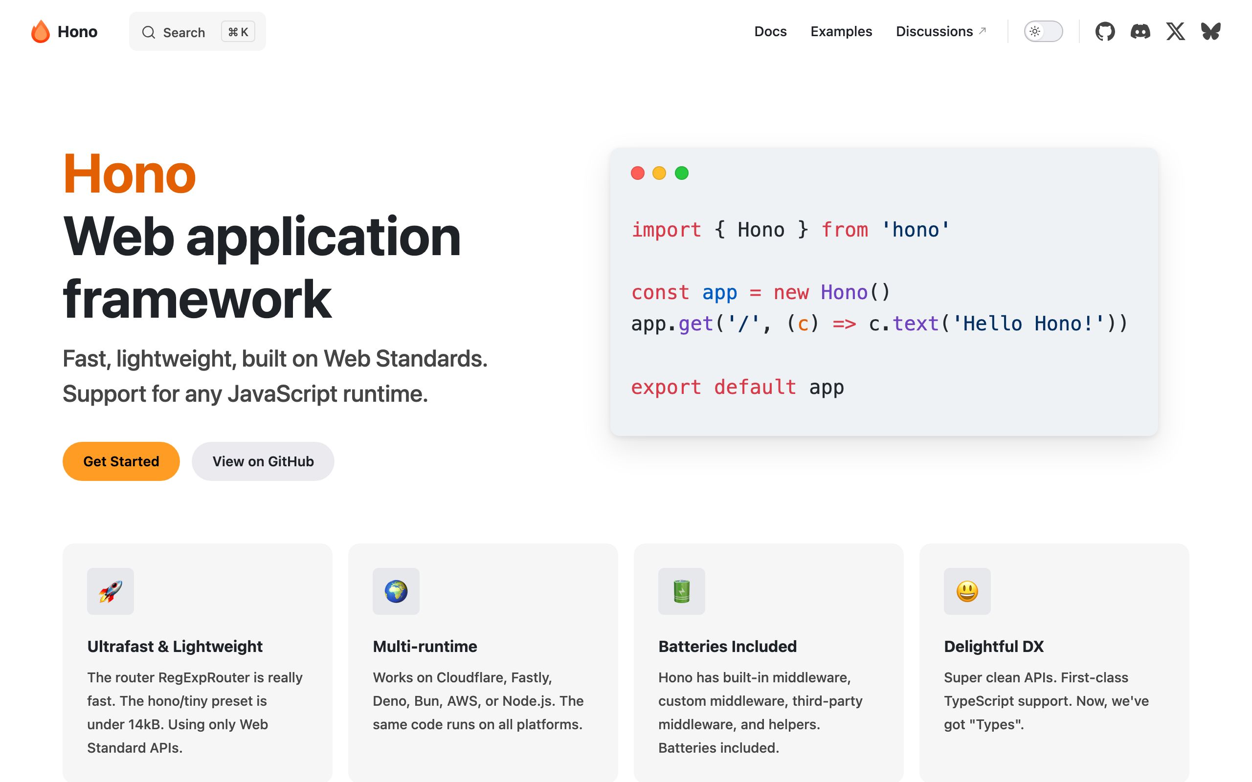Click the 'const app = new Hono()' line

coord(760,292)
